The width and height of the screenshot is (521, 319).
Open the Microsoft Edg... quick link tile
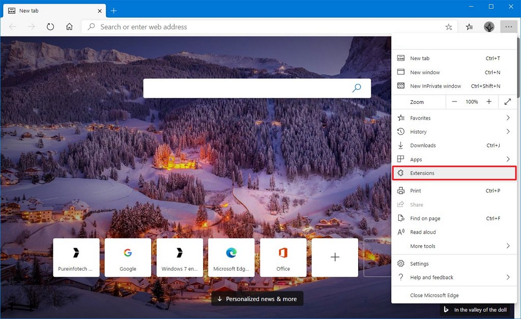coord(231,257)
